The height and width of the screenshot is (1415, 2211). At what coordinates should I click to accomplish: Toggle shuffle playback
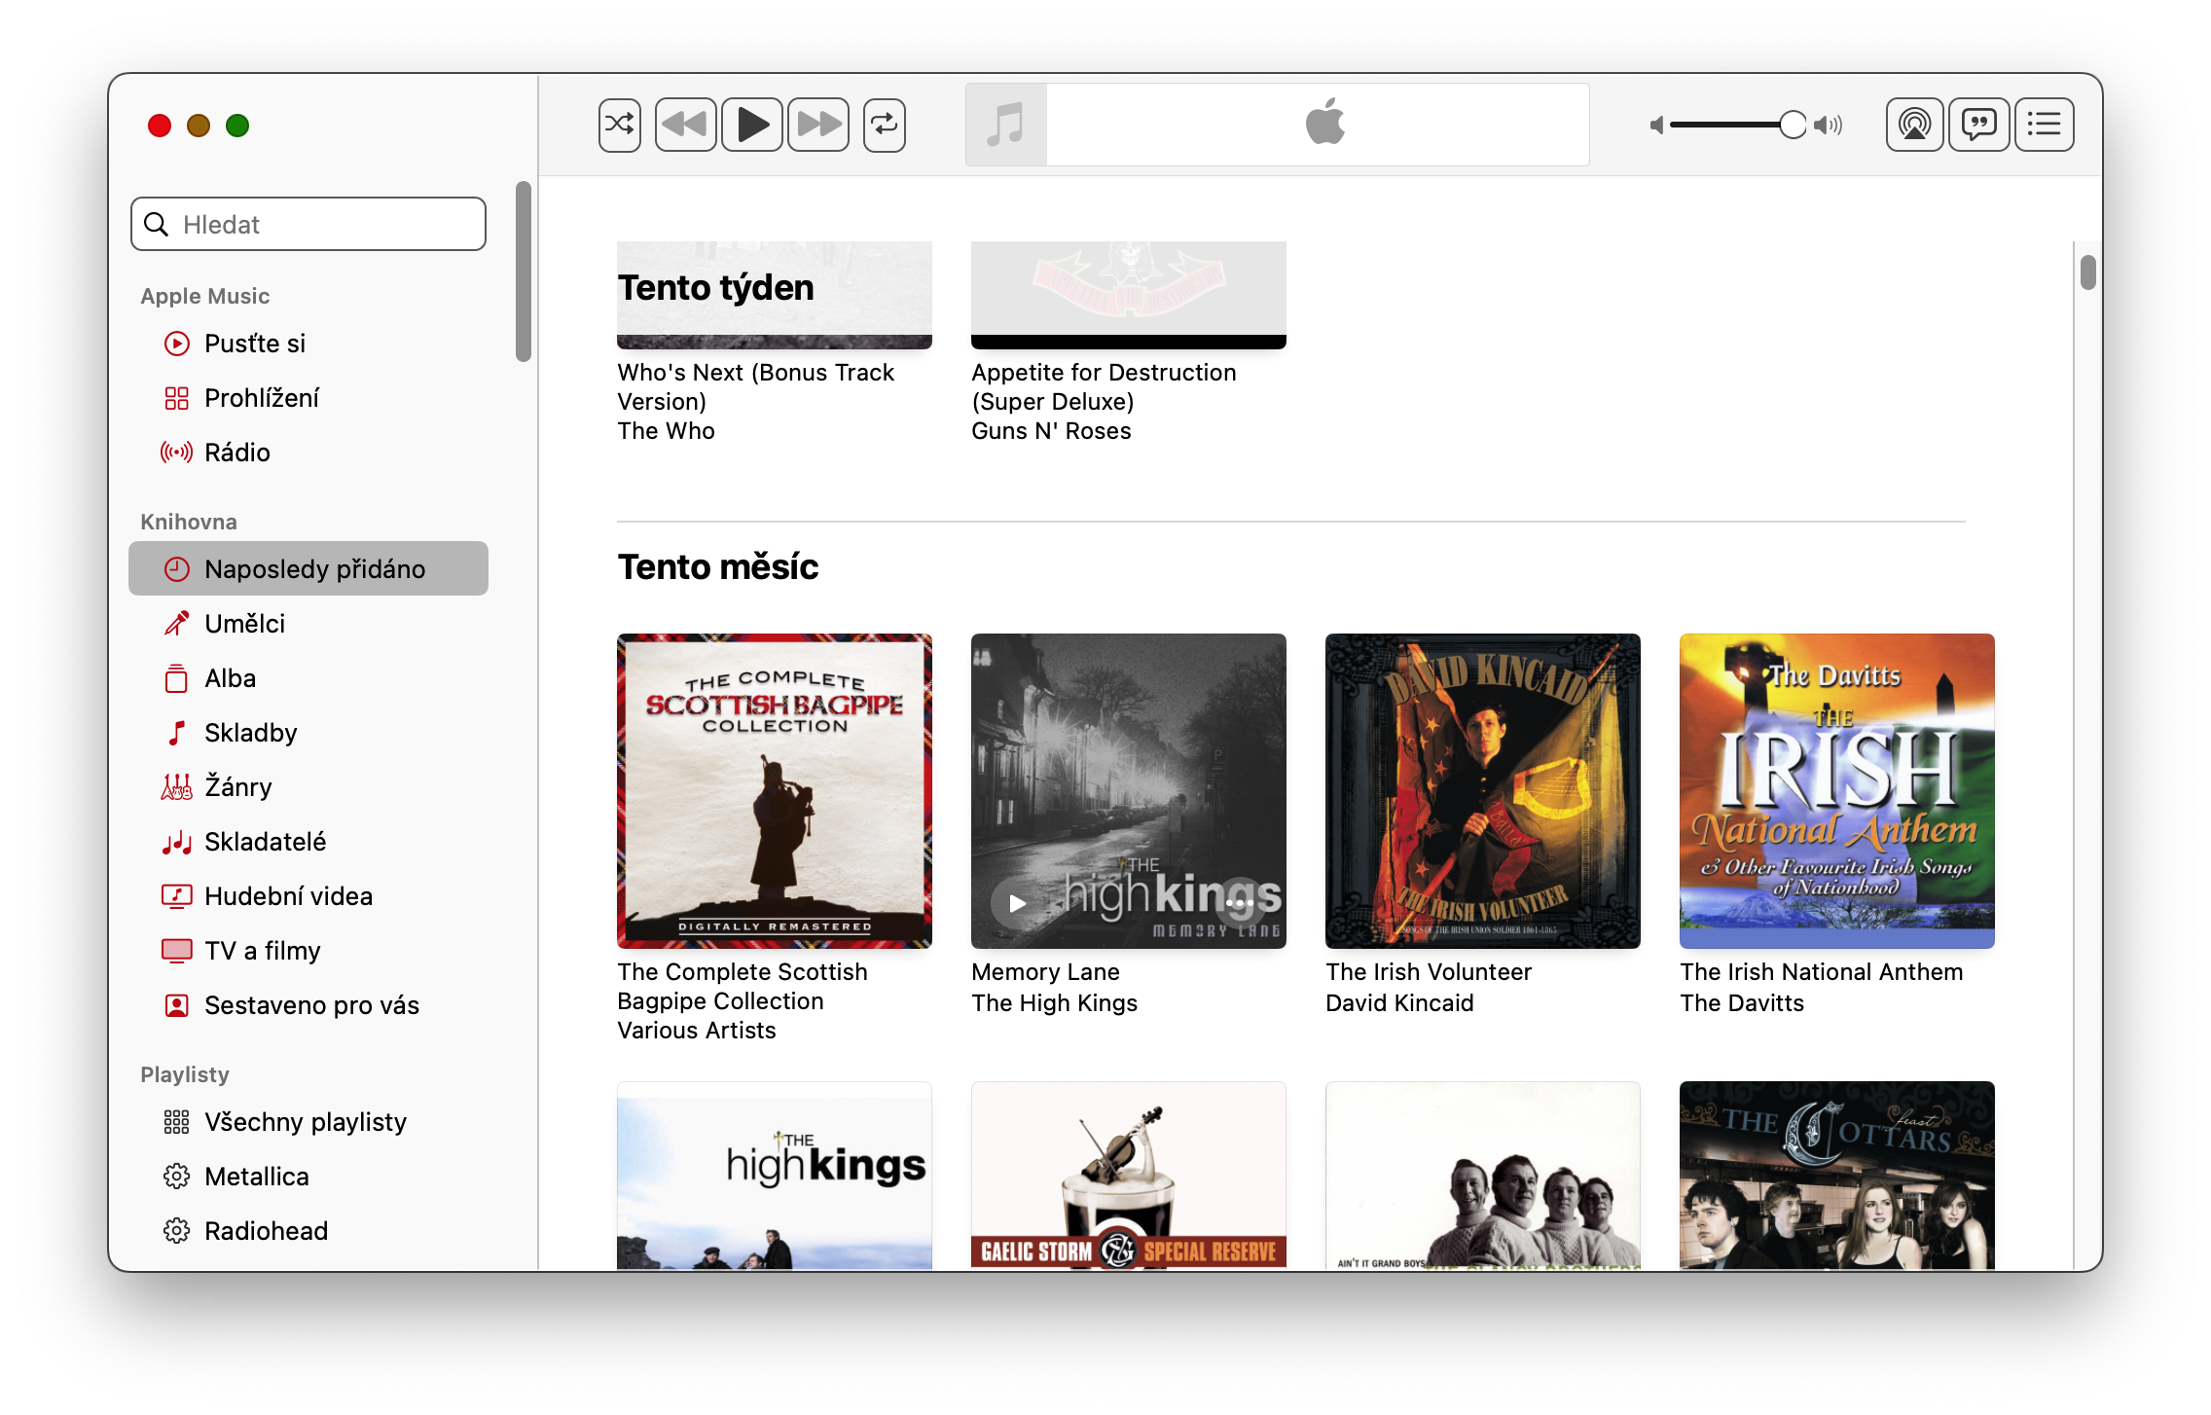pos(619,124)
